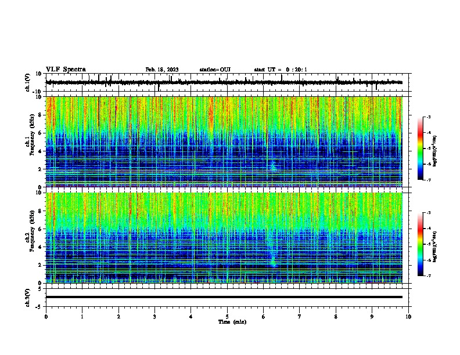Click the "ch.3(V)" axis label

(x=28, y=298)
